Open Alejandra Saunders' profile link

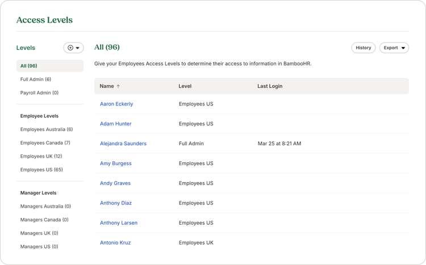[123, 144]
